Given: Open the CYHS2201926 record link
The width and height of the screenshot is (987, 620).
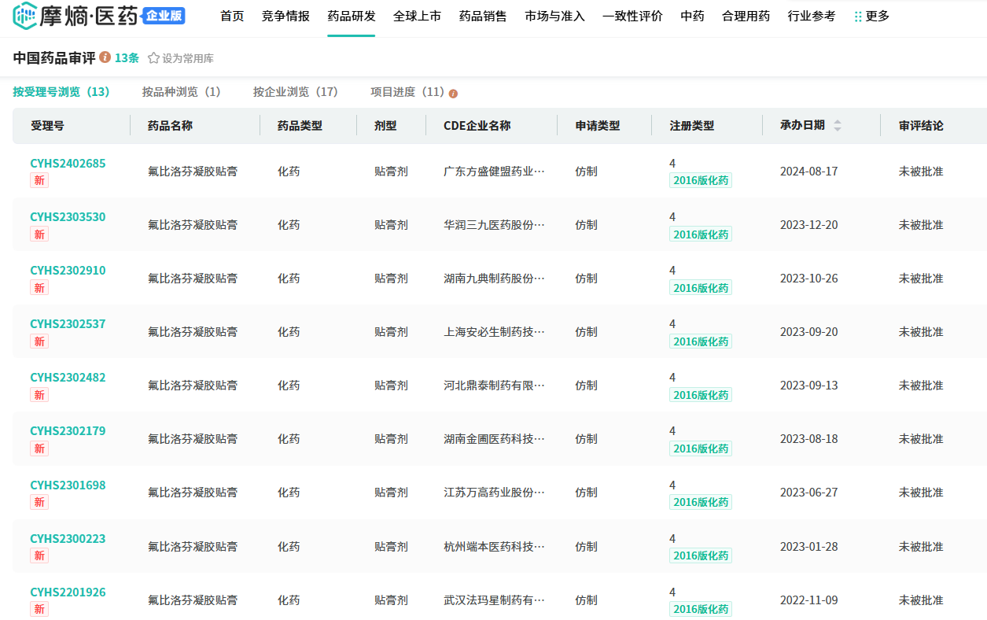Looking at the screenshot, I should pyautogui.click(x=68, y=592).
